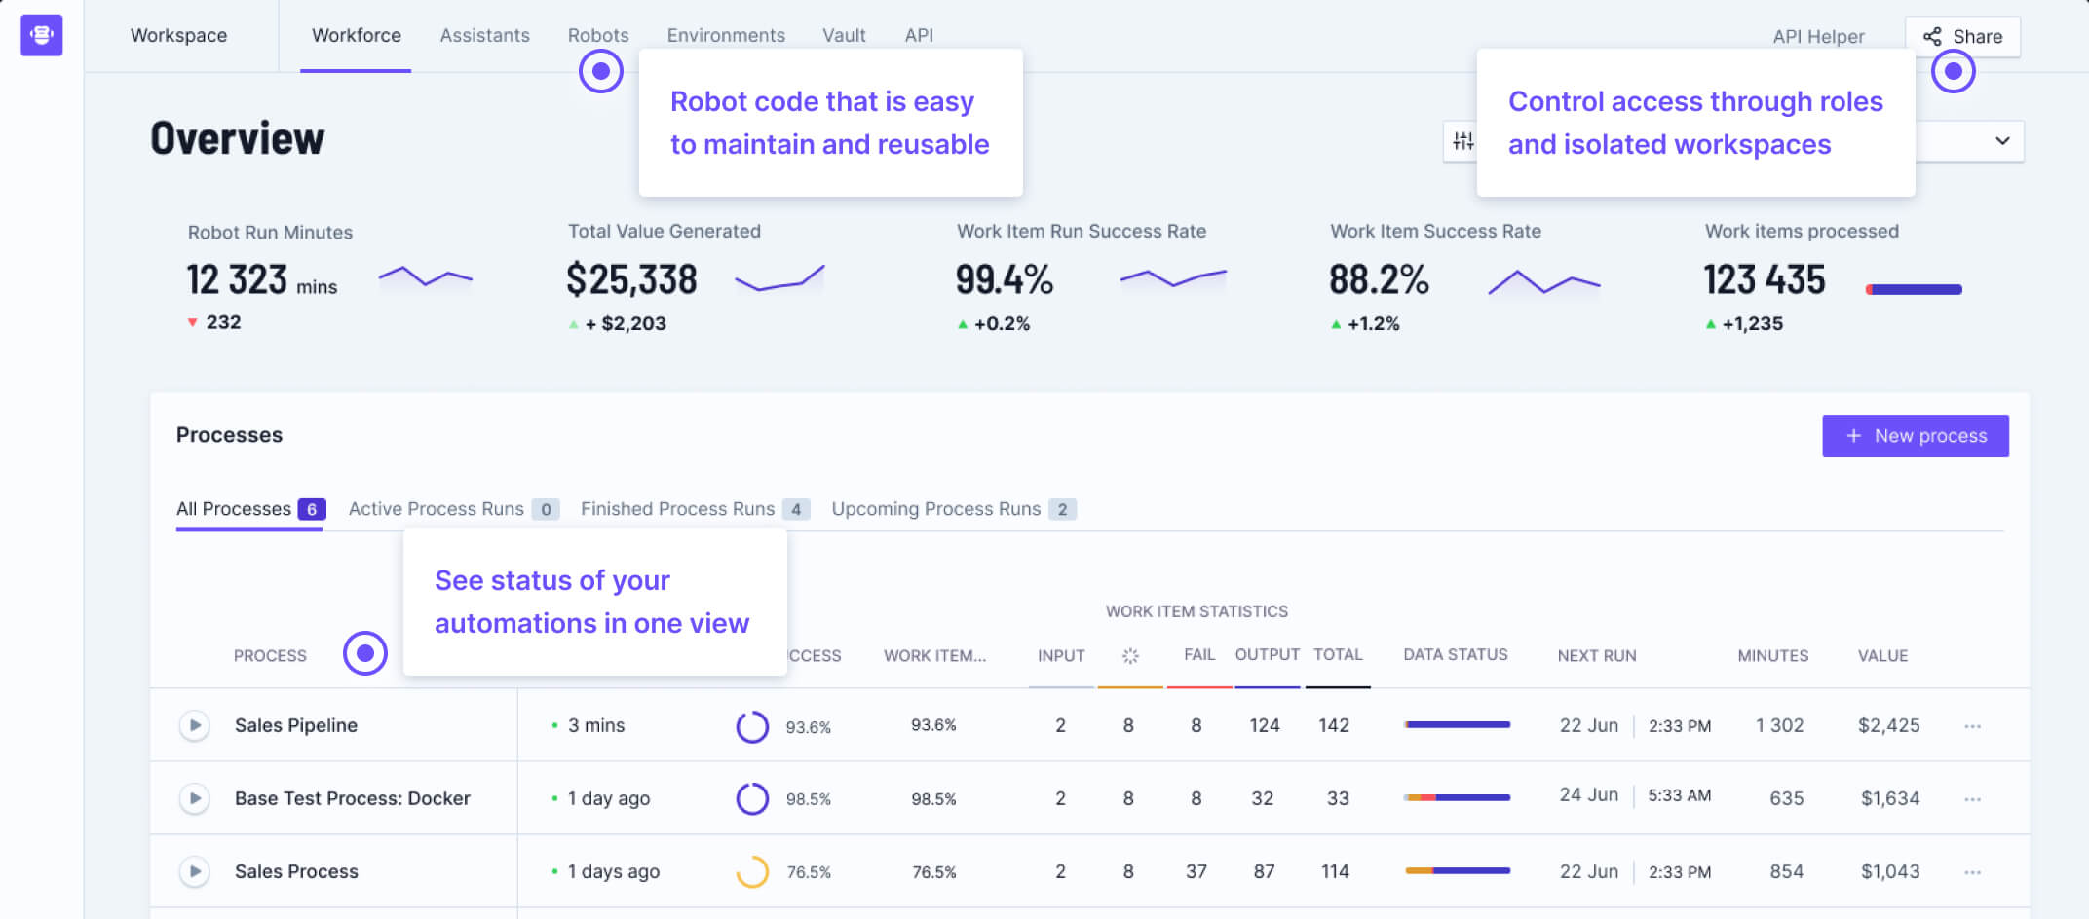Click the DATA STATUS column header
2089x919 pixels.
click(1456, 655)
